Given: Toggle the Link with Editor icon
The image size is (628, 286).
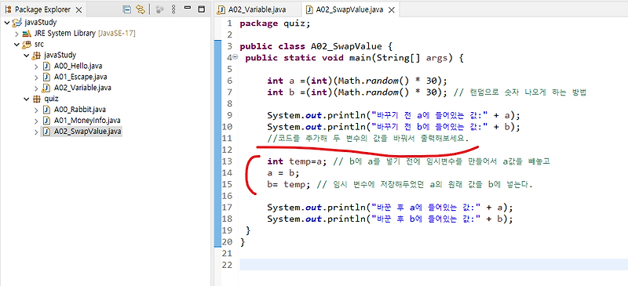Looking at the screenshot, I should click(140, 9).
